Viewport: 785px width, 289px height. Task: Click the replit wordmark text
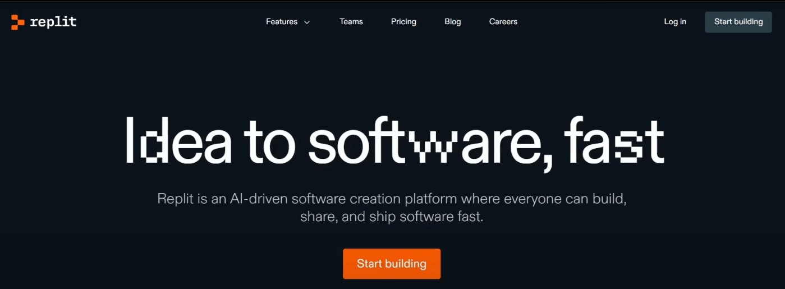[x=53, y=22]
